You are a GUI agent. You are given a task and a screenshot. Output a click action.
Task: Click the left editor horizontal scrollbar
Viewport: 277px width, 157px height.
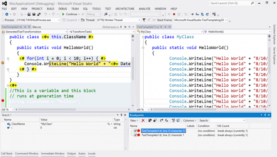[x=47, y=110]
